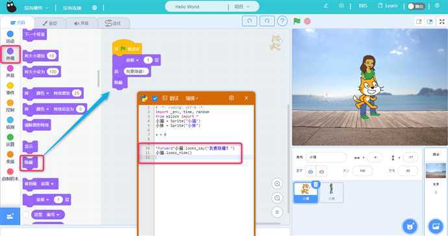Click the show block in palette
448x236 pixels.
click(30, 146)
